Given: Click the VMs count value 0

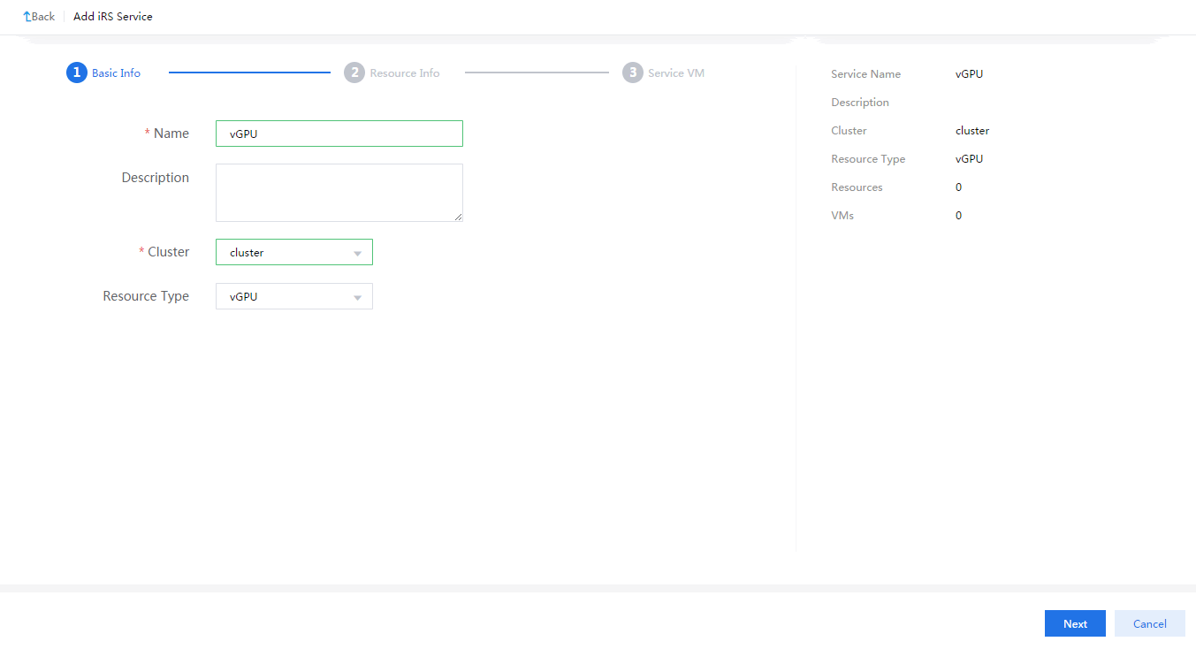Looking at the screenshot, I should [x=959, y=216].
